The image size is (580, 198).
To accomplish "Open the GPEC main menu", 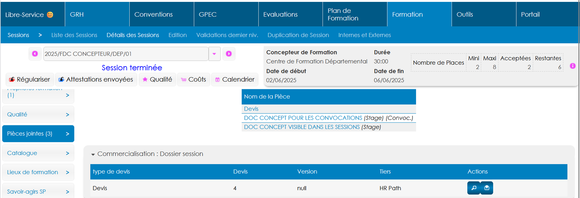I will click(208, 14).
